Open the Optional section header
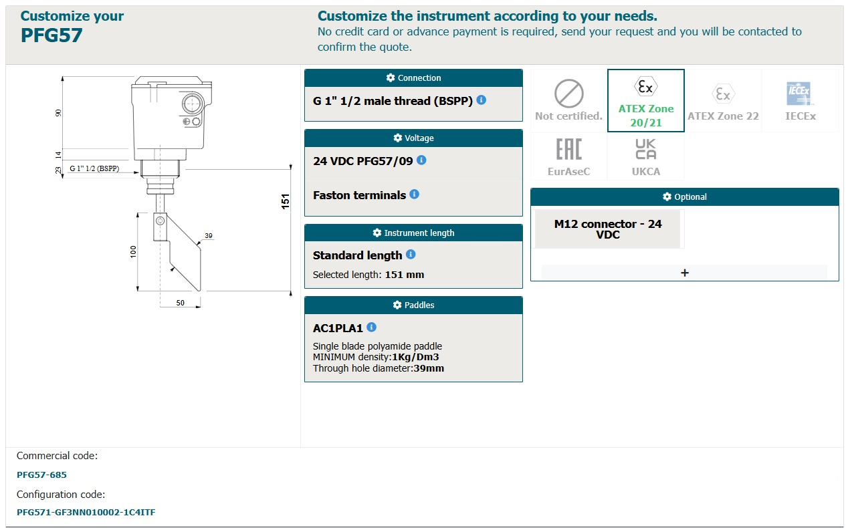Image resolution: width=852 pixels, height=528 pixels. pos(684,197)
